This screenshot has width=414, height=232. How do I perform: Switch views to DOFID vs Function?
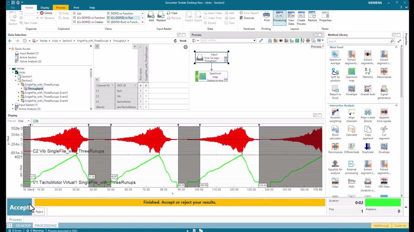[x=120, y=14]
